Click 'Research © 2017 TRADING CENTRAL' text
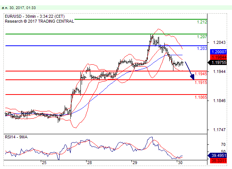This screenshot has width=232, height=169. [39, 21]
